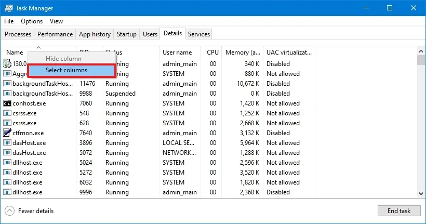
Task: Click the Fewer details arrow icon
Action: click(9, 210)
